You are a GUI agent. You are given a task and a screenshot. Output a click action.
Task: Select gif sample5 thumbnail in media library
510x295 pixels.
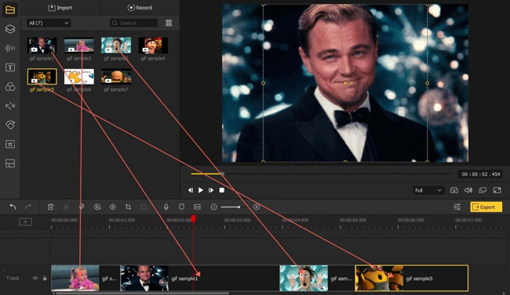tap(42, 76)
